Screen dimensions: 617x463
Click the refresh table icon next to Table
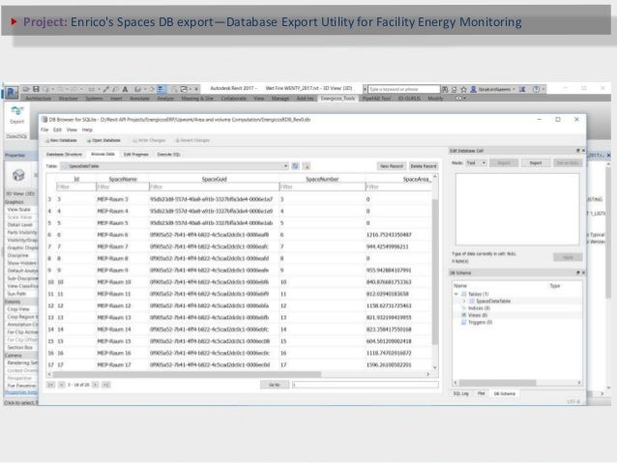pos(295,166)
